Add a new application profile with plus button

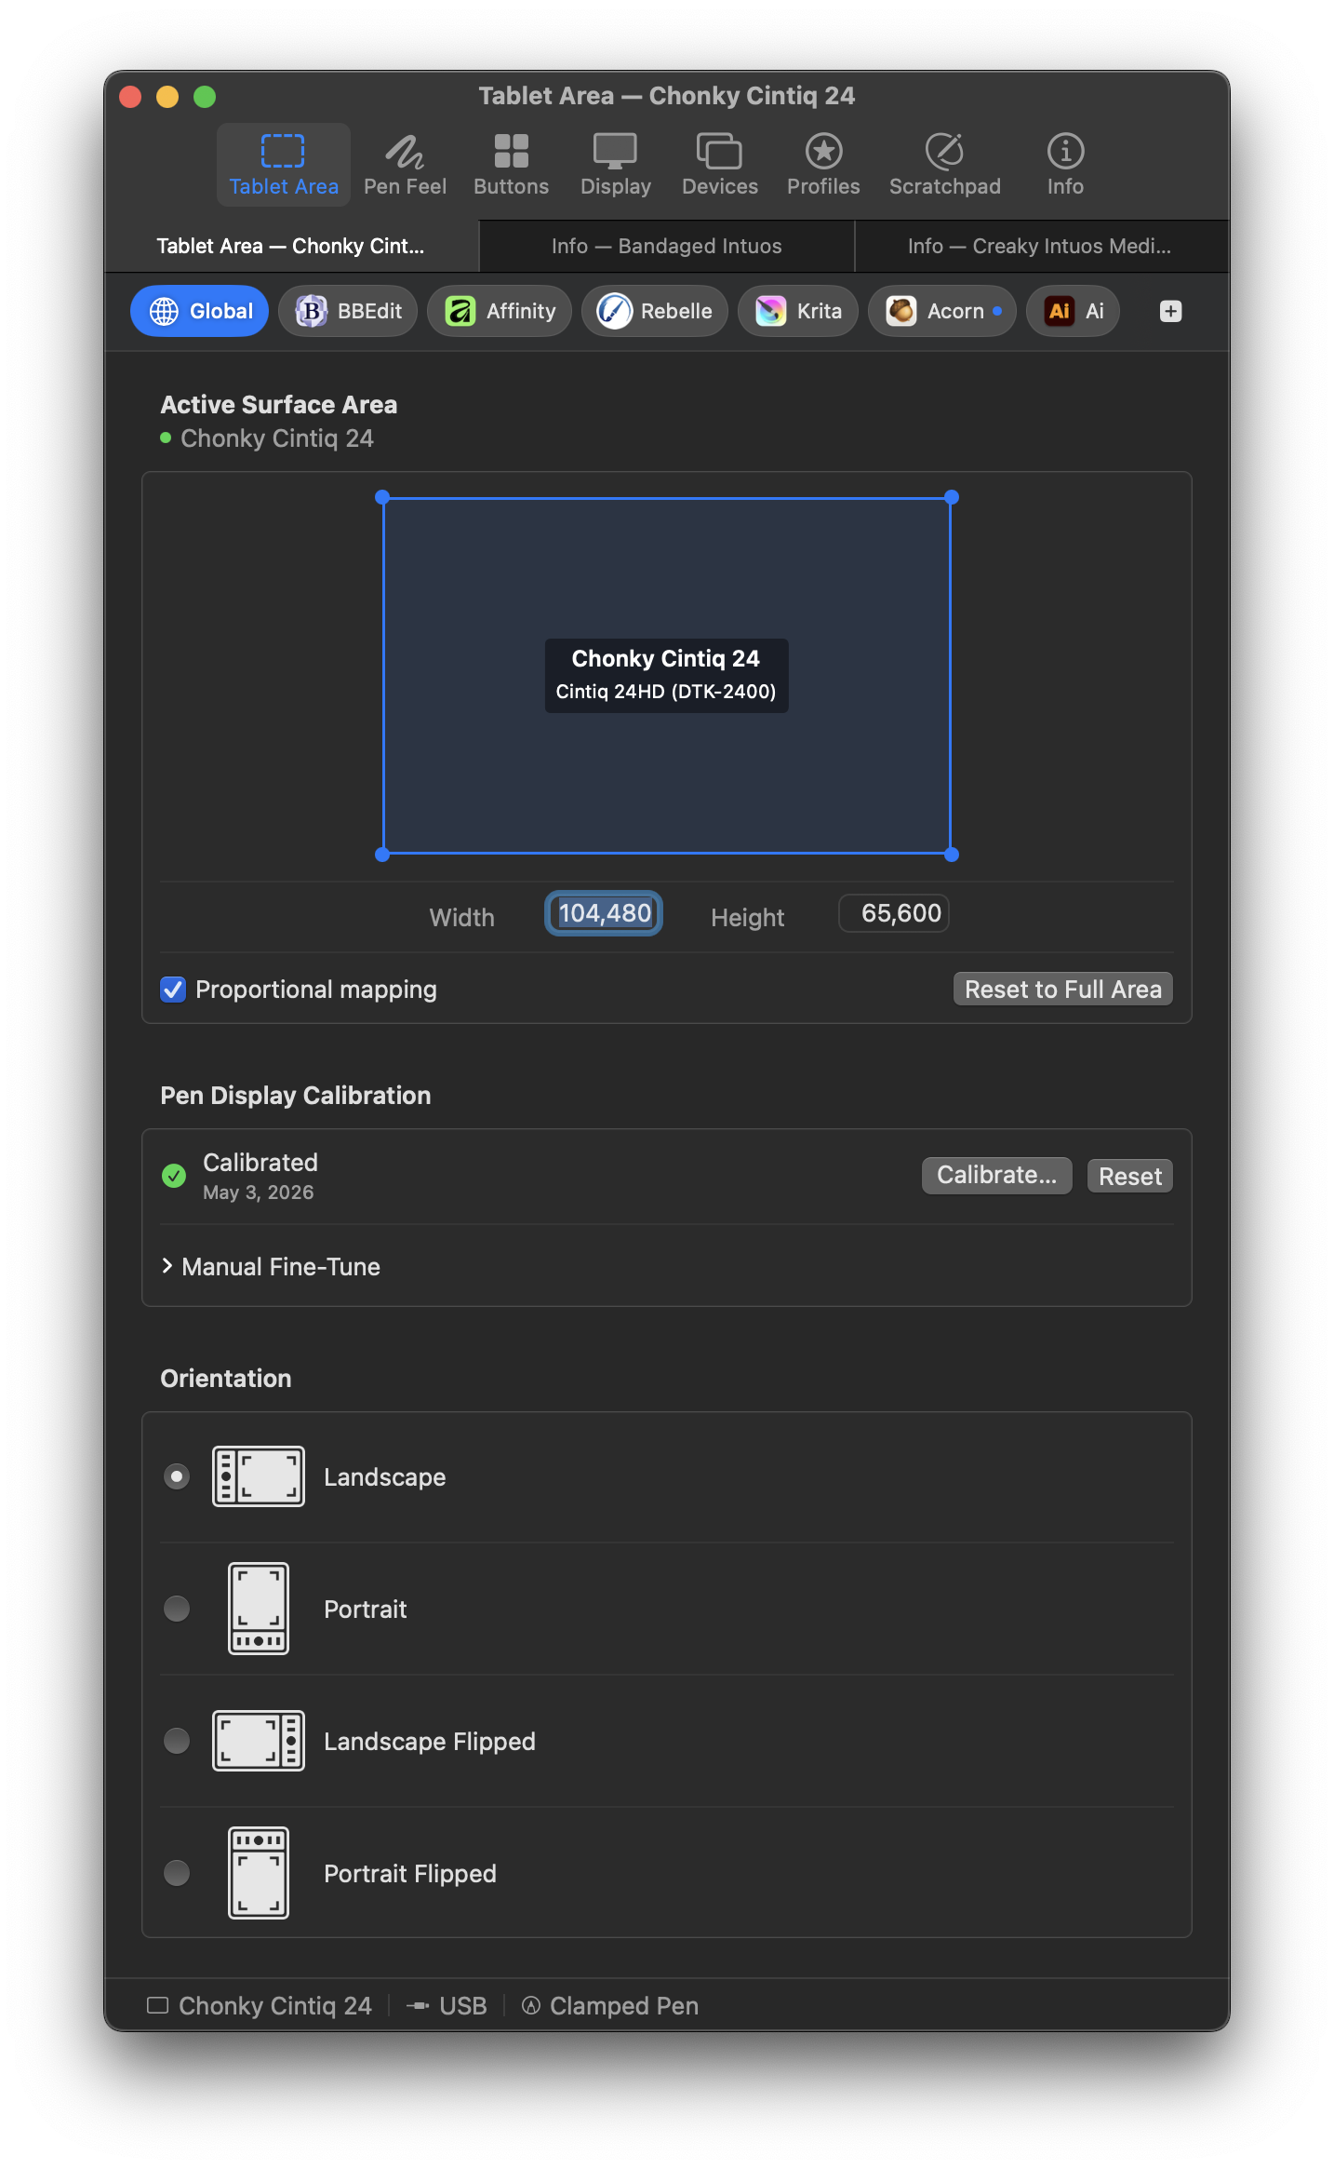coord(1171,311)
